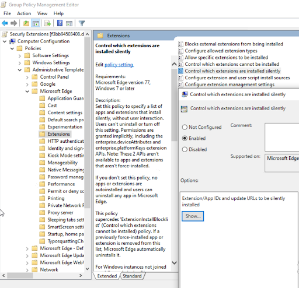Viewport: 299px width, 288px height.
Task: Collapse the Computer Configuration node
Action: (x=5, y=41)
